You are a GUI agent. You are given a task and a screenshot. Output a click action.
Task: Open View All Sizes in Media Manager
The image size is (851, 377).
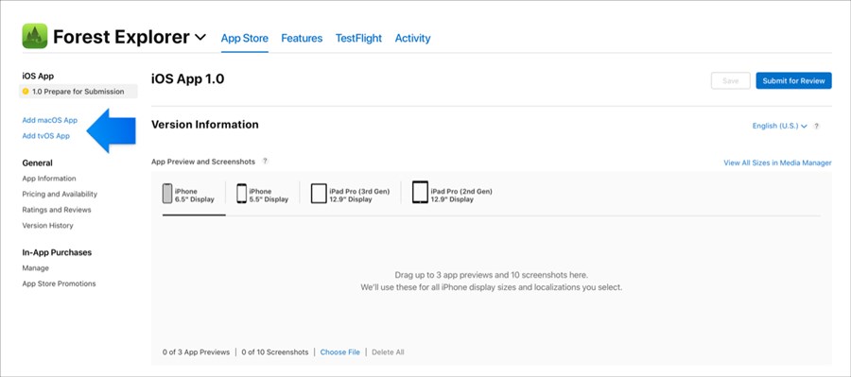click(777, 163)
